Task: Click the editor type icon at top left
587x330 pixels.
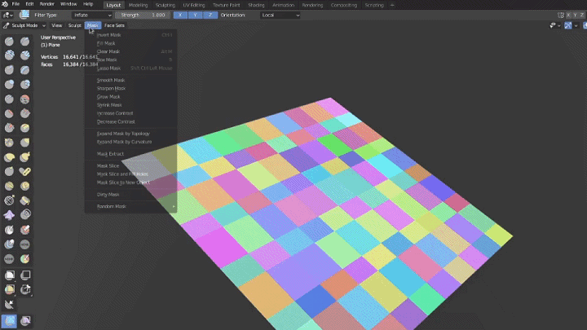Action: click(7, 15)
